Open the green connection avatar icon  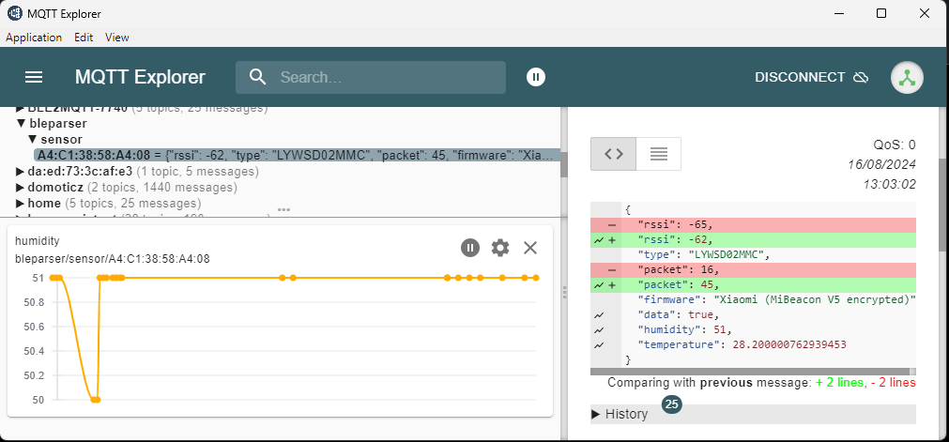907,78
